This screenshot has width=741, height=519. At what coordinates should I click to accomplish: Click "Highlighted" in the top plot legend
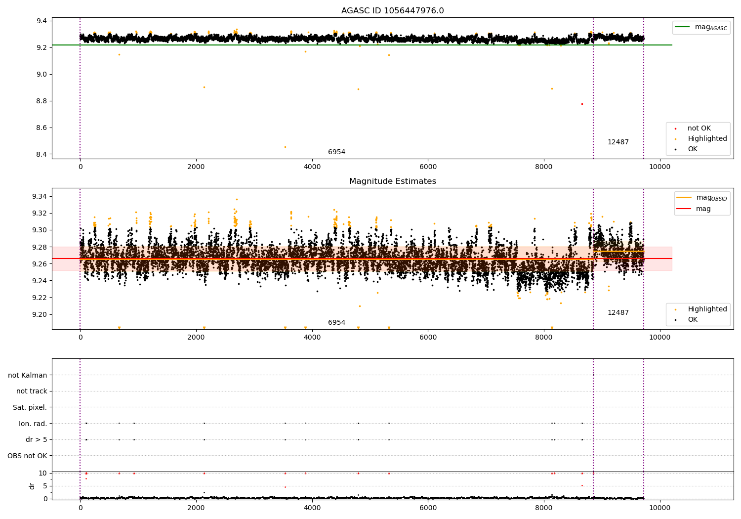pos(707,139)
